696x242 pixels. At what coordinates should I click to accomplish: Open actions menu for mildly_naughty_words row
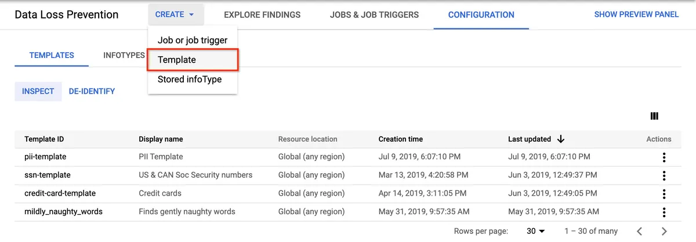point(664,212)
